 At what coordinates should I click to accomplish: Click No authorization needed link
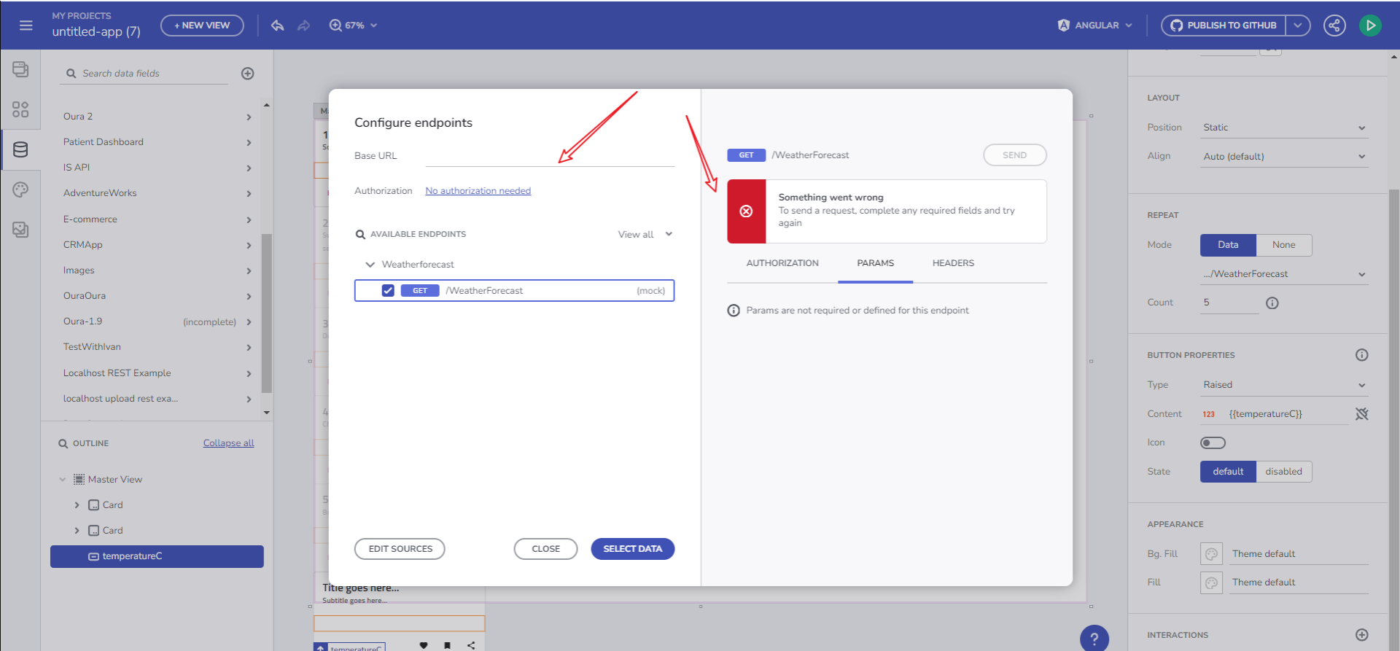click(x=478, y=191)
